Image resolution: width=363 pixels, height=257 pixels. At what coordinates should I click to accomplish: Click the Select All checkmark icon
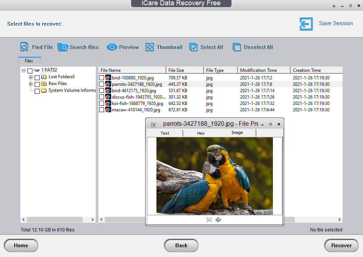193,47
